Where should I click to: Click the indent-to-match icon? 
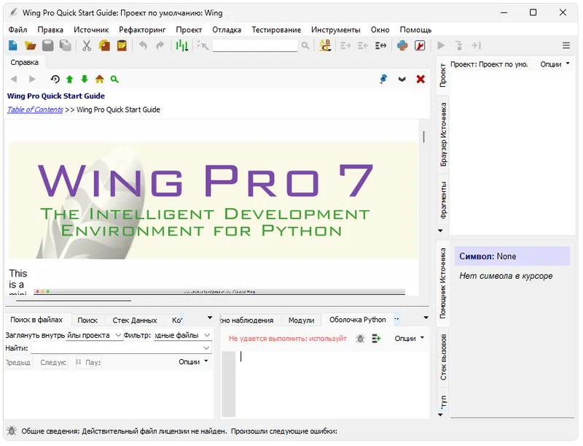pos(380,45)
